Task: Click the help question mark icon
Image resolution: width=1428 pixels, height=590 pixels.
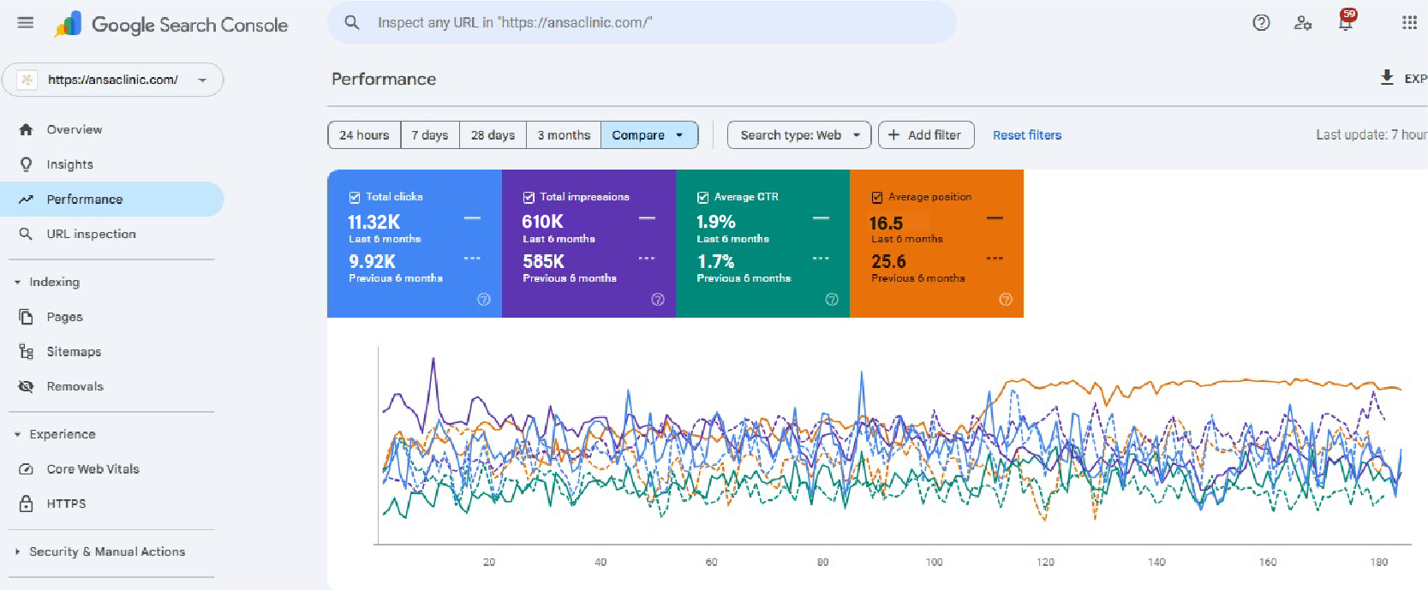Action: pyautogui.click(x=1261, y=23)
